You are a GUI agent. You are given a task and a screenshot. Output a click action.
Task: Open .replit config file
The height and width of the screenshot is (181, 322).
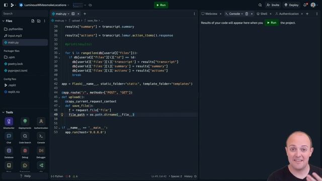(x=25, y=85)
